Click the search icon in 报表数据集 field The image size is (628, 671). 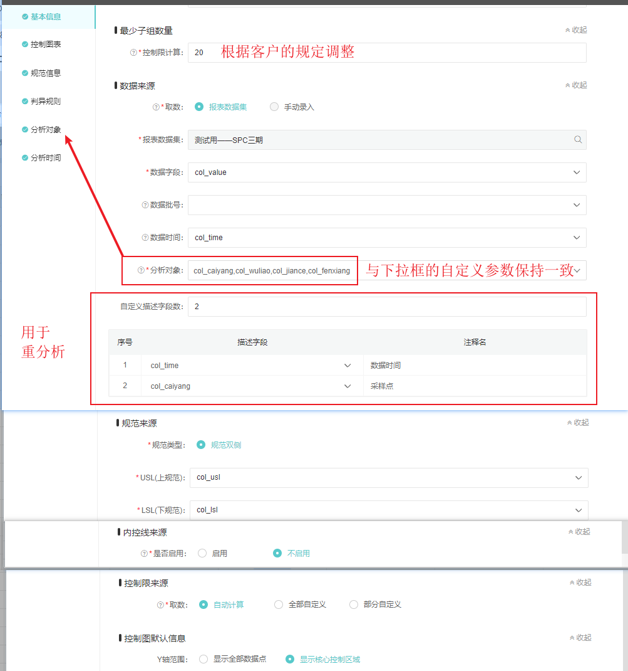pyautogui.click(x=577, y=139)
